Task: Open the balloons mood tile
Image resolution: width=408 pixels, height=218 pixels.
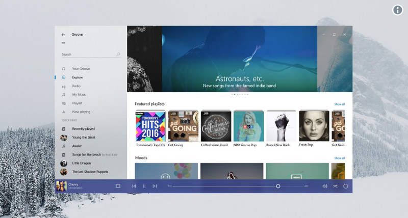Action: 166,171
